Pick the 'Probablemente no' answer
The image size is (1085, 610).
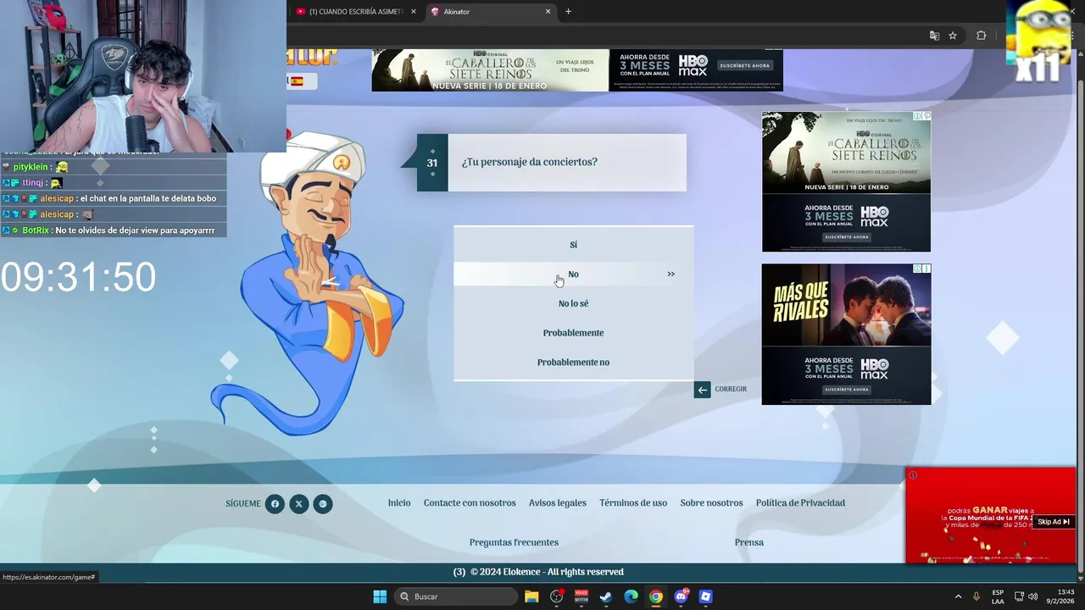[x=573, y=363]
